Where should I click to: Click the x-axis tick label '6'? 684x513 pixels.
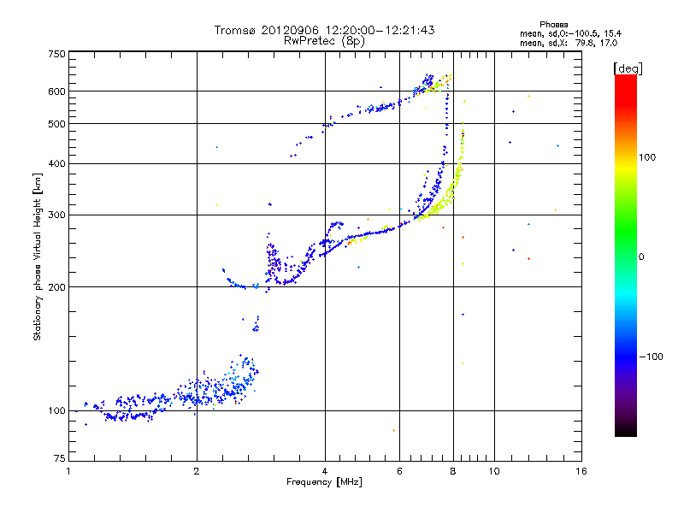399,471
